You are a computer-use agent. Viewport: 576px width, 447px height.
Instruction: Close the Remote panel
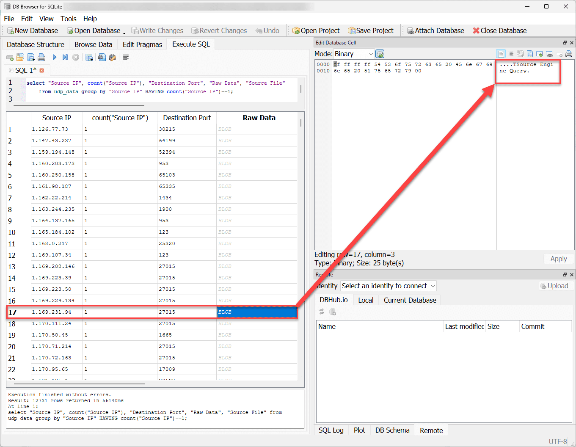click(572, 275)
